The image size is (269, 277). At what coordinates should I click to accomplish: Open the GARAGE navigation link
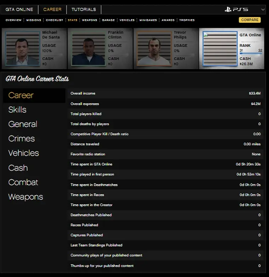[108, 20]
